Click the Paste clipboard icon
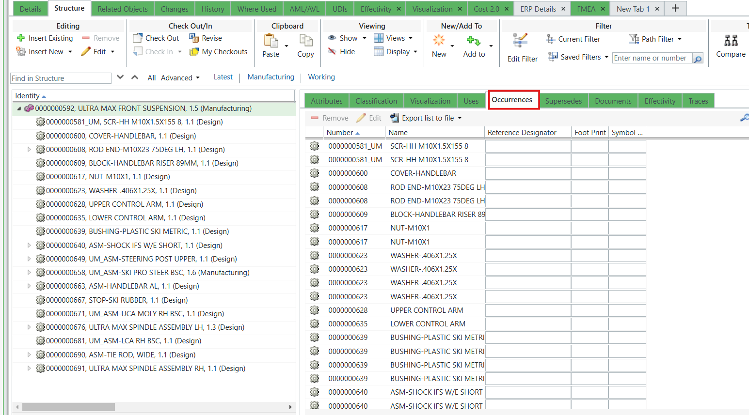 point(271,45)
